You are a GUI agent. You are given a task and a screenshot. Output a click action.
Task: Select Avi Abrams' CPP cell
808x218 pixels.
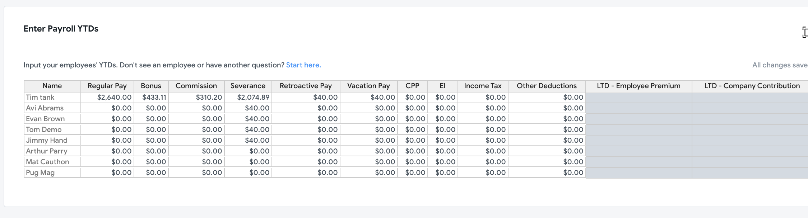(413, 108)
